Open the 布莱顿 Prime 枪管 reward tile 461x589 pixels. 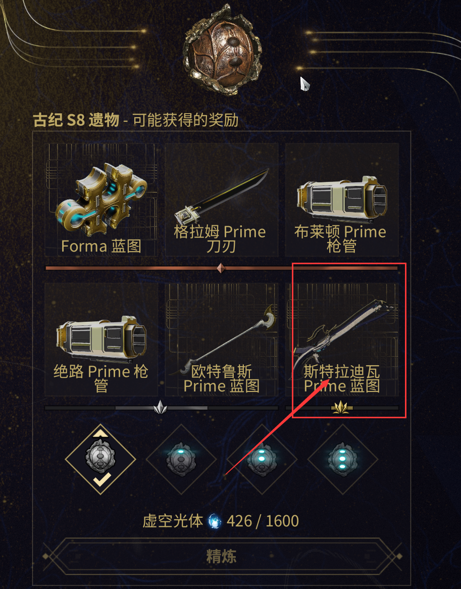pyautogui.click(x=342, y=200)
